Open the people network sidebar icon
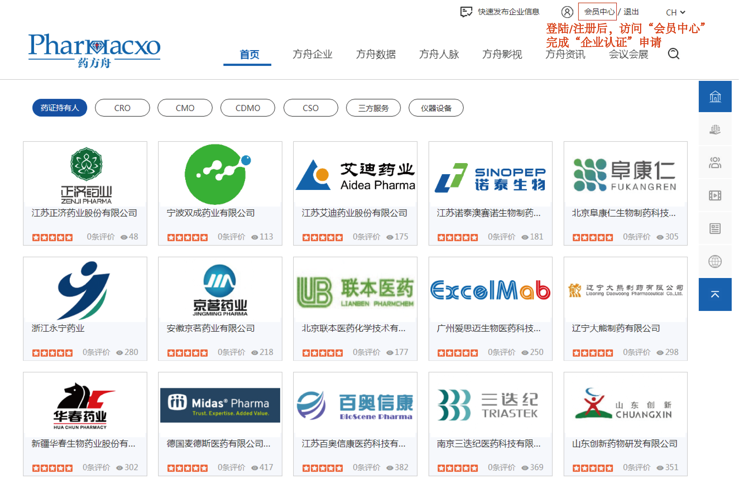Image resolution: width=740 pixels, height=484 pixels. [x=716, y=163]
